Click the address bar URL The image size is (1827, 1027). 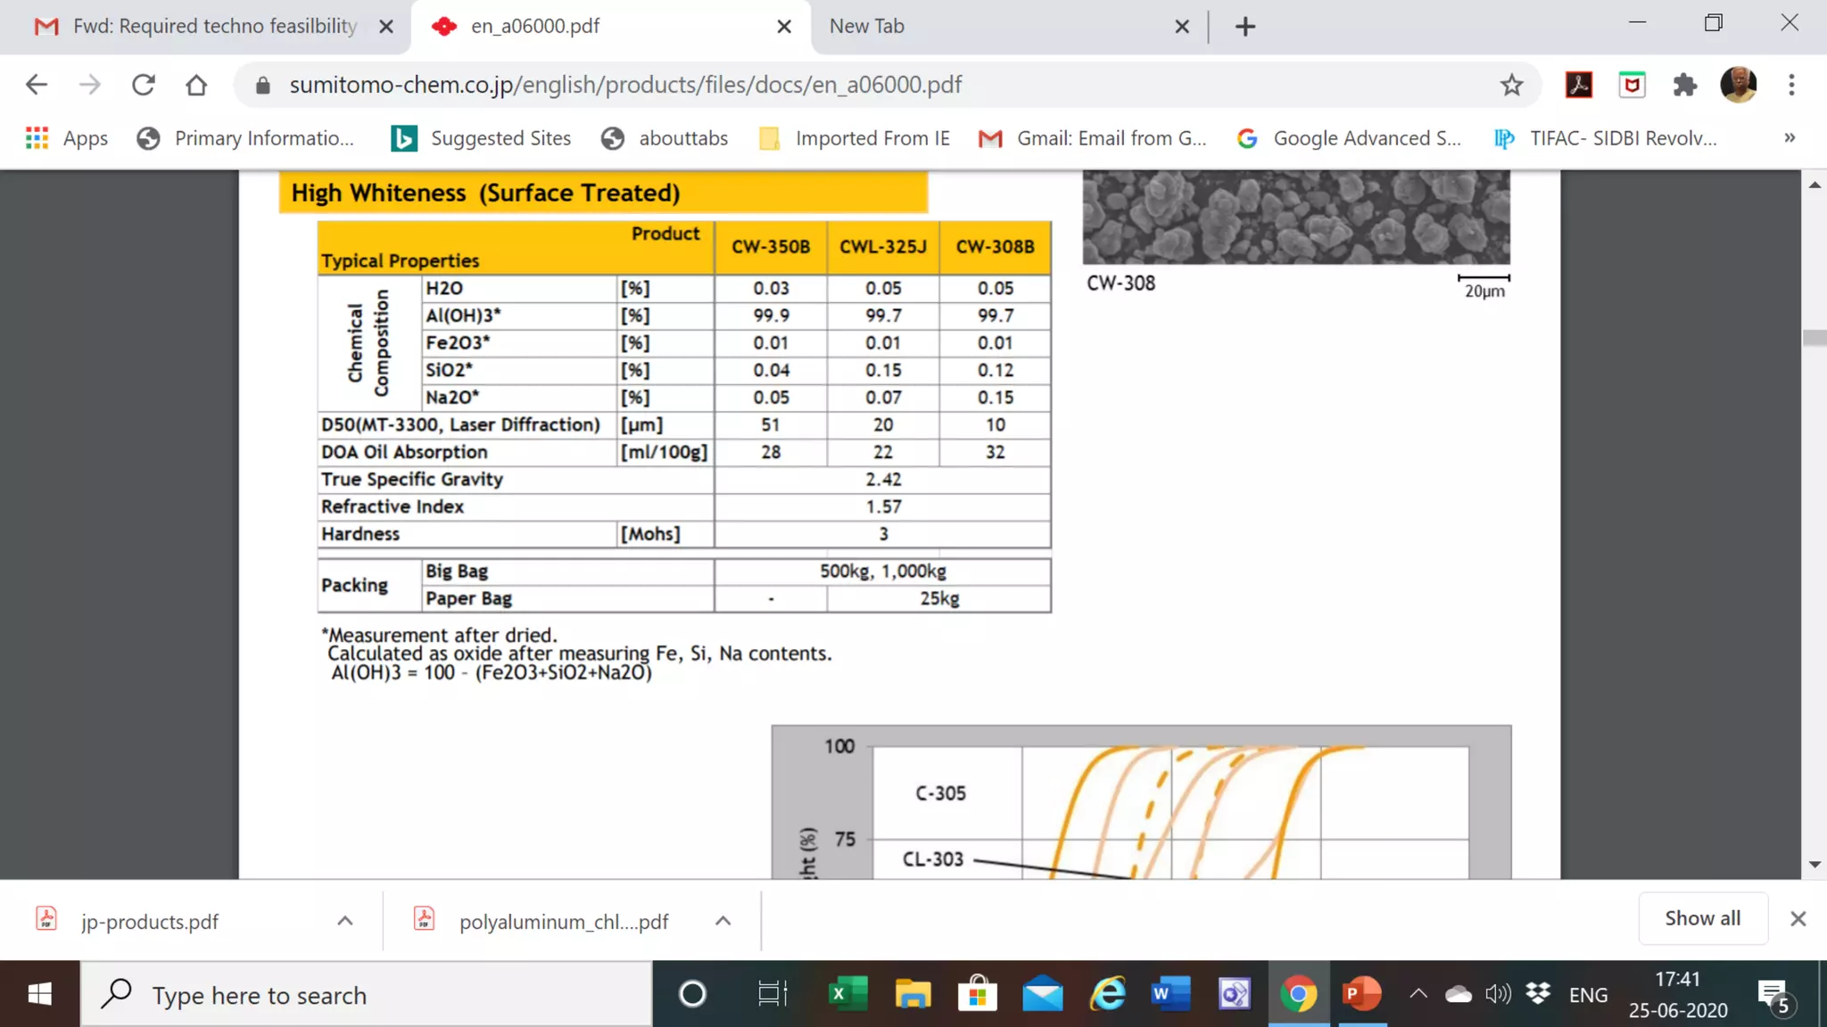[x=625, y=85]
